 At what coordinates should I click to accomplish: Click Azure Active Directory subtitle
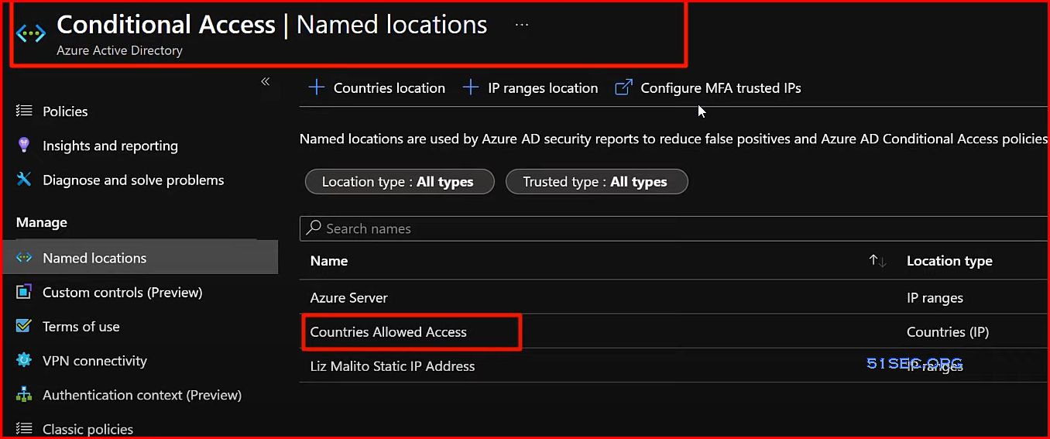[x=120, y=50]
